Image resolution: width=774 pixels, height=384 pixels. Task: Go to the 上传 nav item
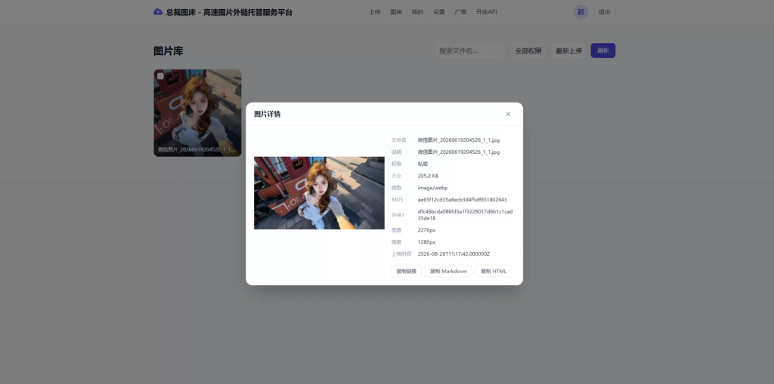375,12
